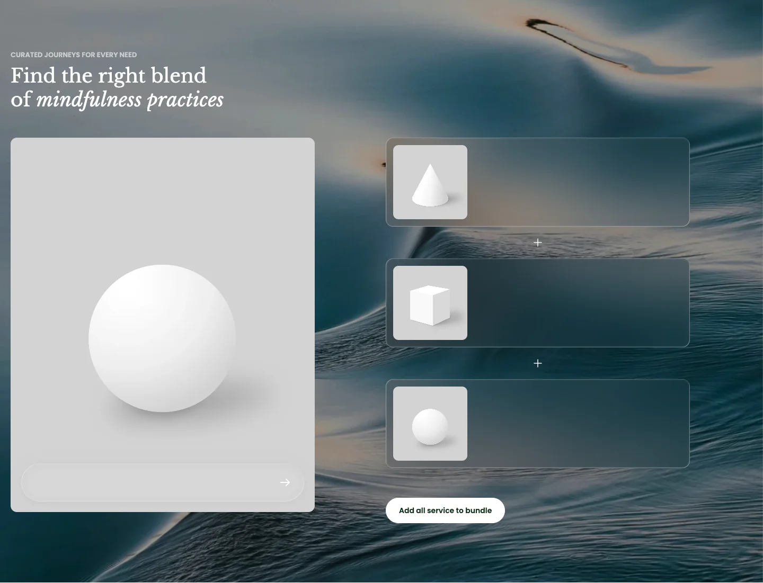The image size is (763, 583).
Task: Click the plus icon between cube and sphere cards
Action: (538, 363)
